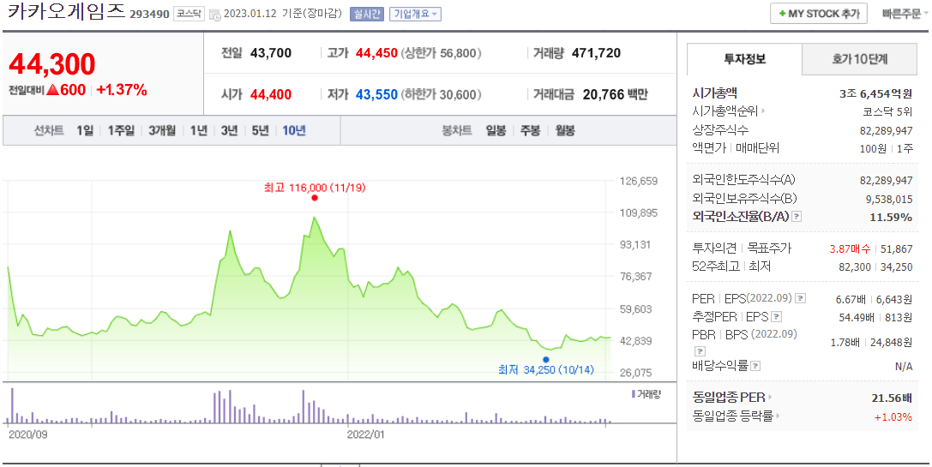
Task: Select the 3년 line chart range
Action: [229, 131]
